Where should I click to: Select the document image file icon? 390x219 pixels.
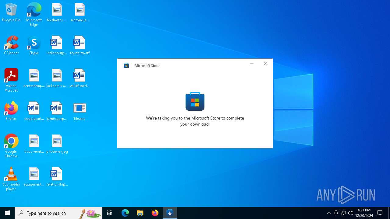pyautogui.click(x=34, y=144)
